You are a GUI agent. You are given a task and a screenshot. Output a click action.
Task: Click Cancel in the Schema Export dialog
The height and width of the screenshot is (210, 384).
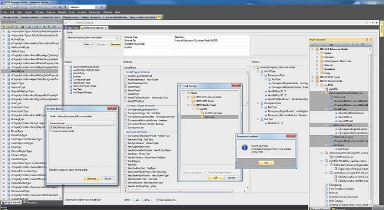click(x=108, y=178)
